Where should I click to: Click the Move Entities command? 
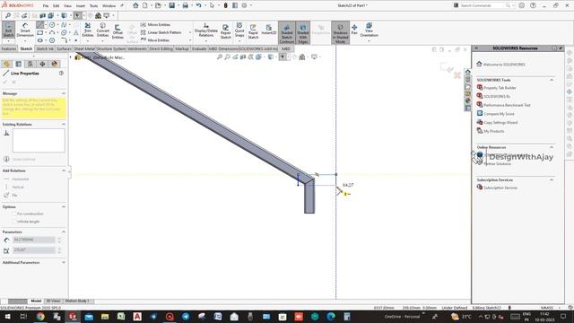coord(155,39)
